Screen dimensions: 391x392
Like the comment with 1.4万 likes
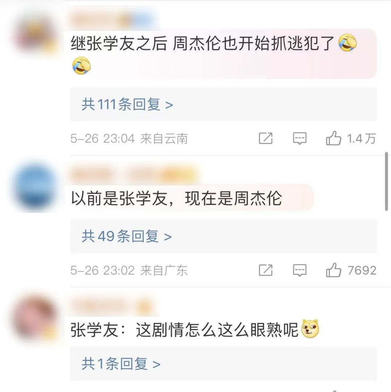[333, 138]
